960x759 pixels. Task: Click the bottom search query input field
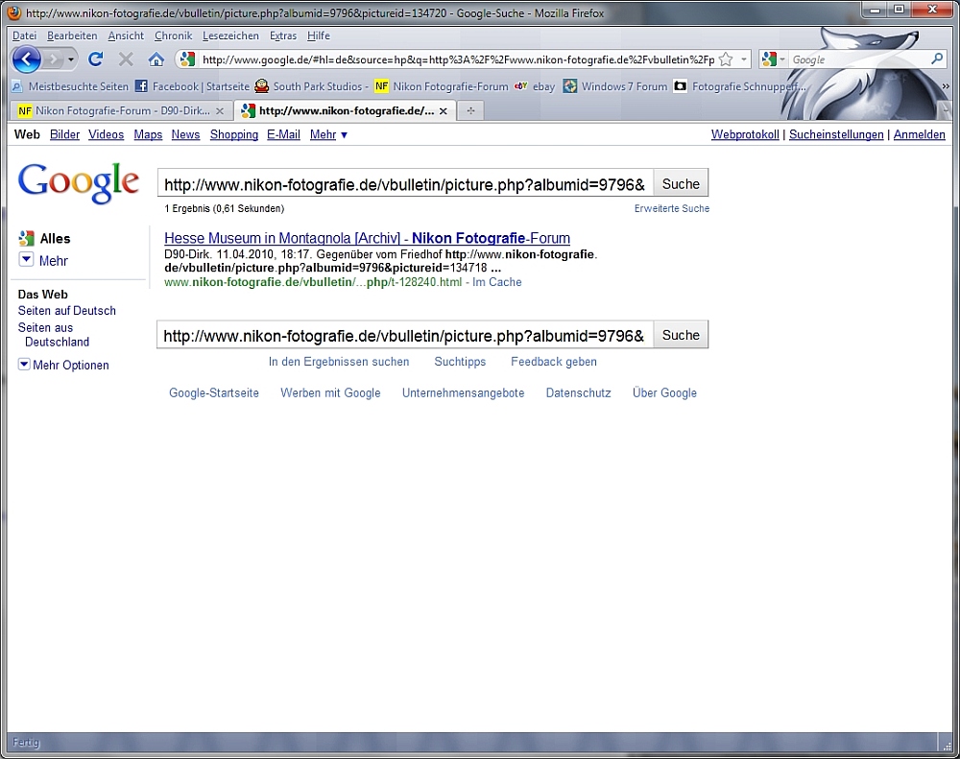[405, 335]
